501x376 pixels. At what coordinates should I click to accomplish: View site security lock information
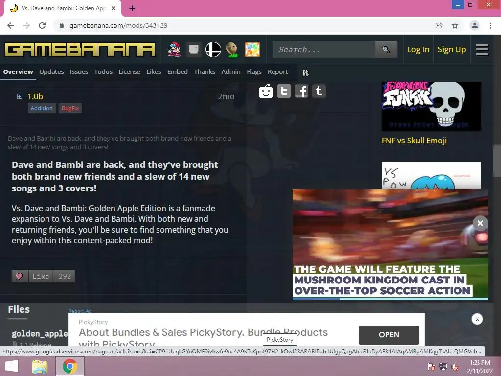click(62, 25)
